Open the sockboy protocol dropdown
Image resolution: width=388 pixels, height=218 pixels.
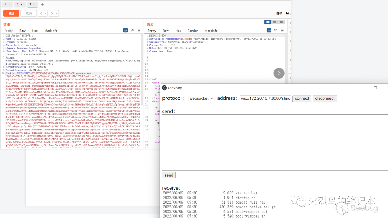[x=201, y=98]
